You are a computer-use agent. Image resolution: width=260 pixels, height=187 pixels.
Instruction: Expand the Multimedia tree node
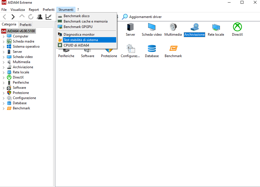point(3,62)
